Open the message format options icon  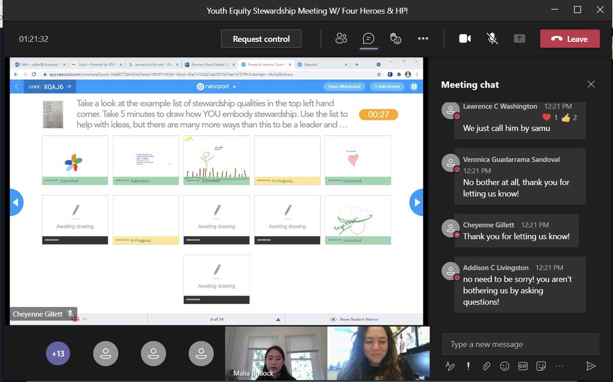[x=450, y=366]
